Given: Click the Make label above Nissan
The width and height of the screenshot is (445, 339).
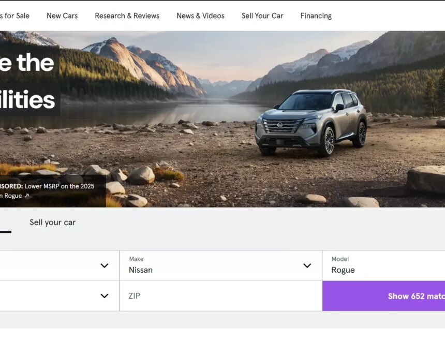Looking at the screenshot, I should pos(136,259).
